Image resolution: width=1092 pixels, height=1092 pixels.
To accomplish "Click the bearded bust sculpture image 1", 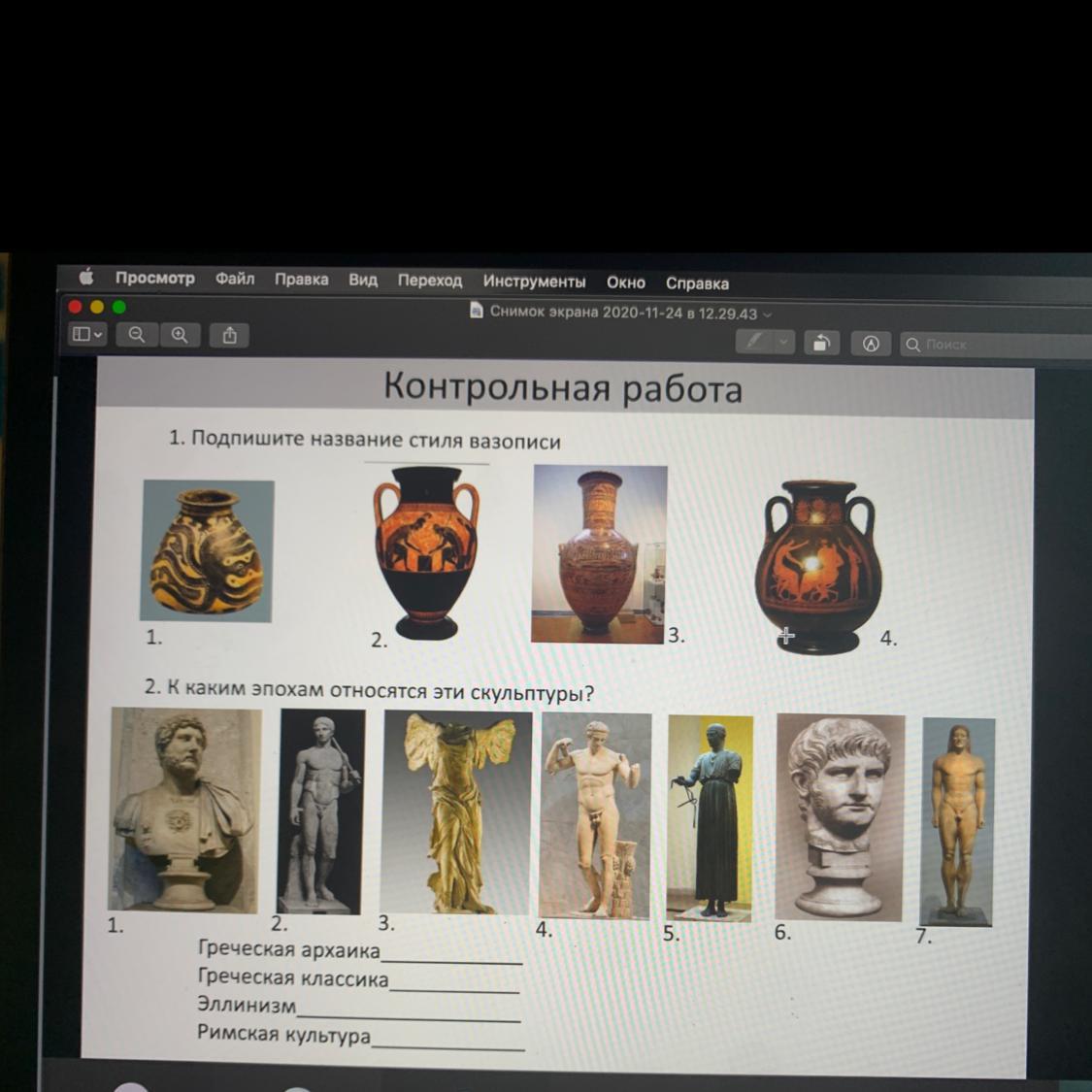I will click(x=184, y=810).
